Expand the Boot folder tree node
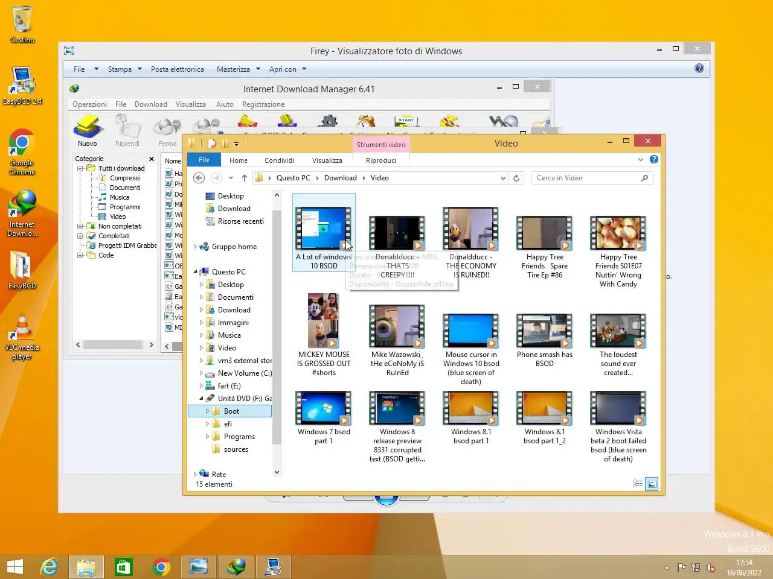The width and height of the screenshot is (773, 579). 207,411
